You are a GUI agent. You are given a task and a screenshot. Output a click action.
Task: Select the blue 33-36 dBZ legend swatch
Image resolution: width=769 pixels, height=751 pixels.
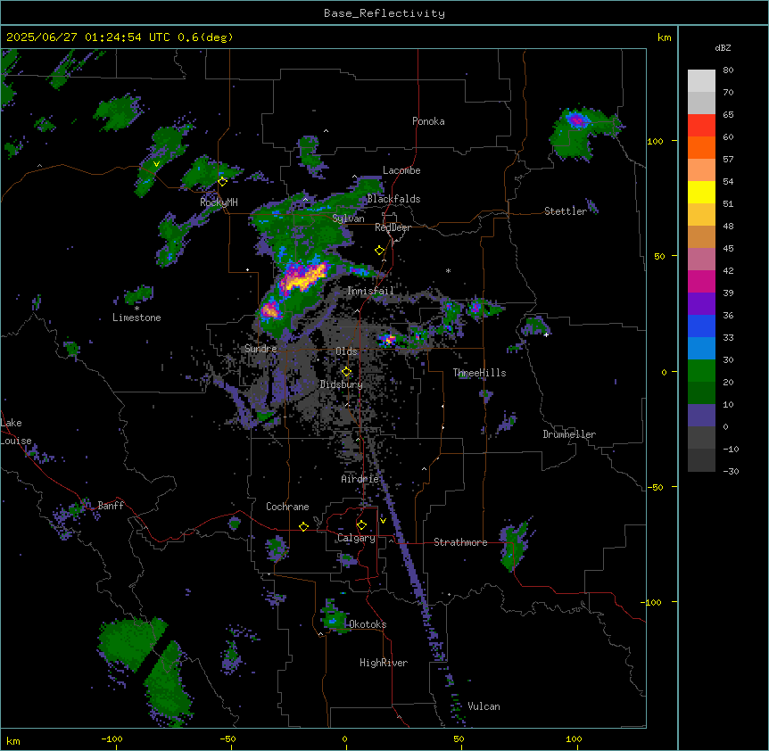[701, 326]
